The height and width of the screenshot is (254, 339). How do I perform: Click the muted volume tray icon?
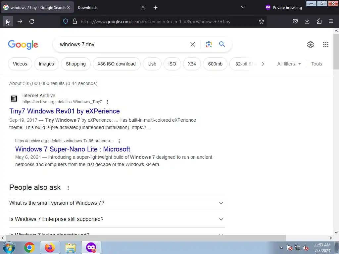coord(306,248)
